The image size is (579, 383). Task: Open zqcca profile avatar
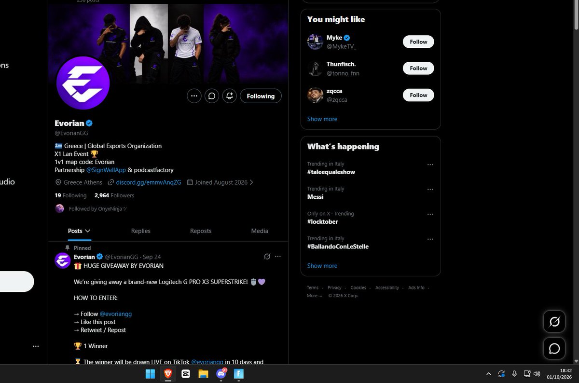[315, 95]
